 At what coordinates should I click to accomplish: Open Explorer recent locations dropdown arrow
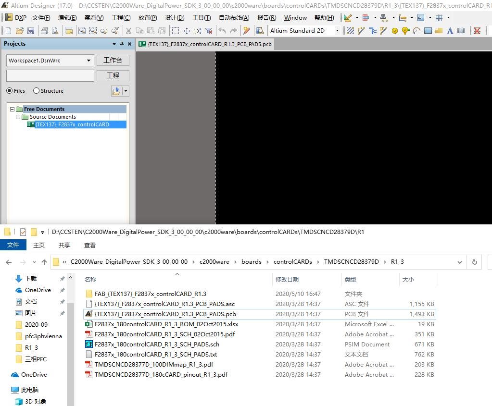click(x=34, y=262)
